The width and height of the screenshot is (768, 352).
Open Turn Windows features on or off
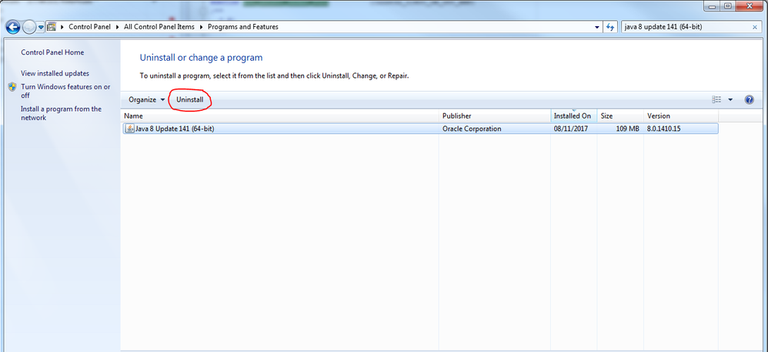coord(65,91)
